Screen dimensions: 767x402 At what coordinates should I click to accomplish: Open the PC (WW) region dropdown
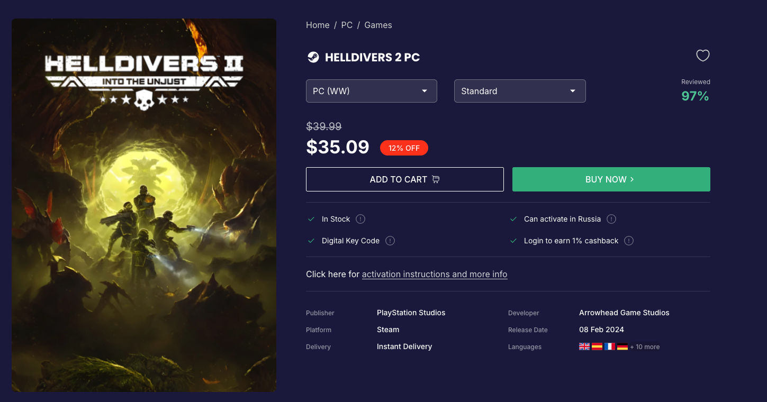(371, 91)
